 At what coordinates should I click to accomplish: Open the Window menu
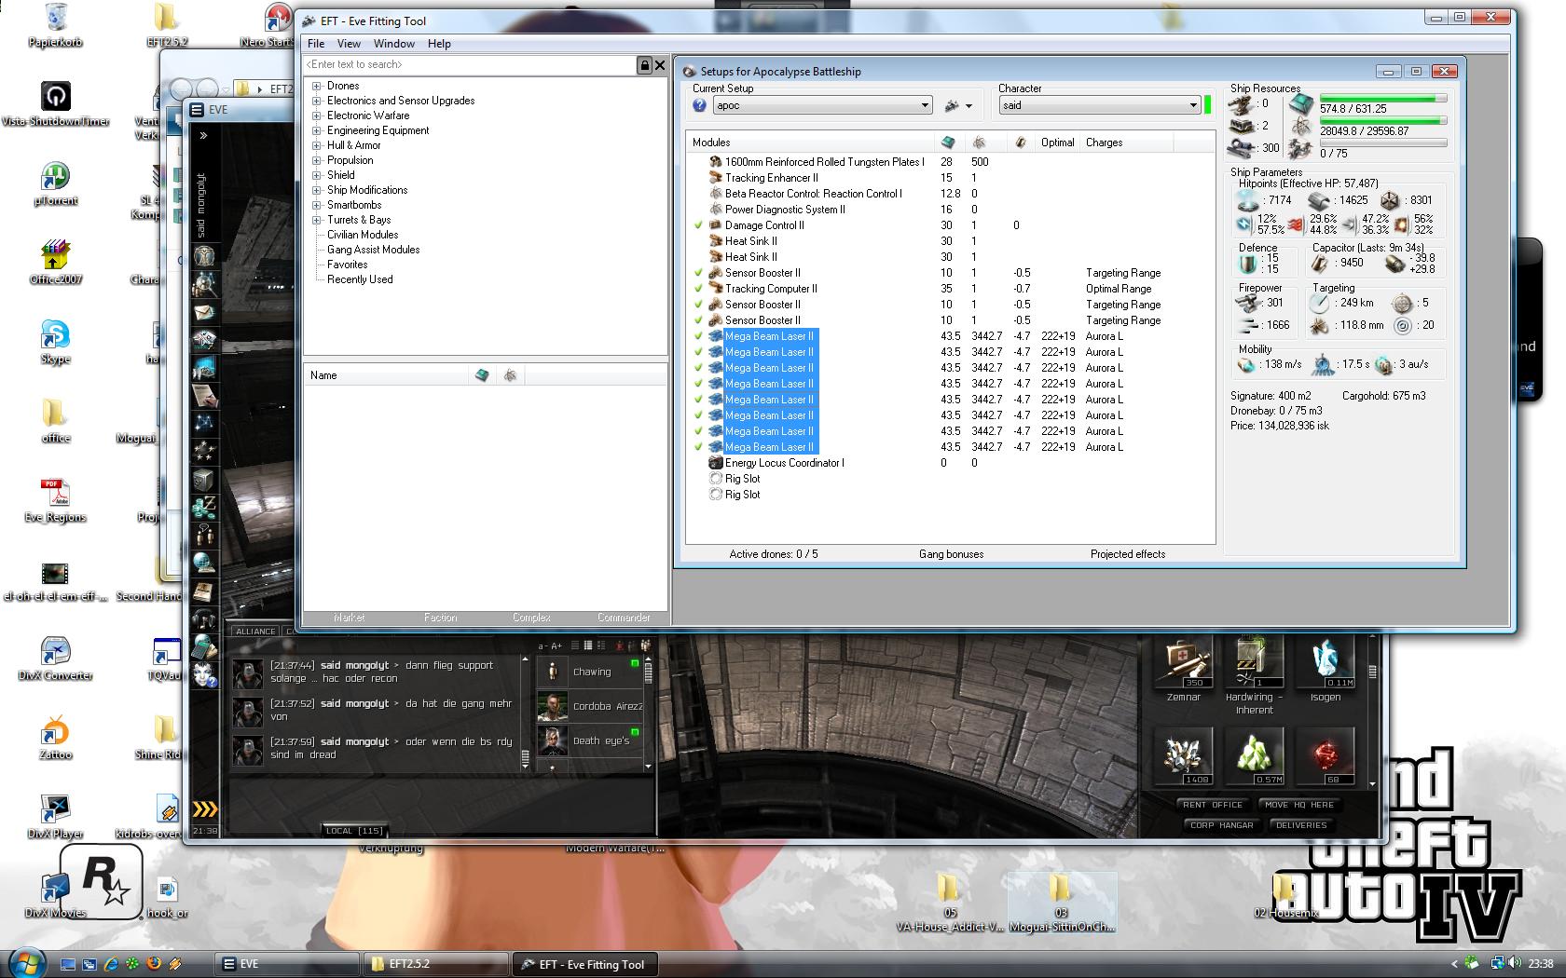point(393,44)
